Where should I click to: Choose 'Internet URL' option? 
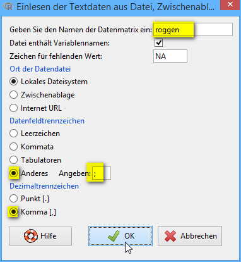13,108
